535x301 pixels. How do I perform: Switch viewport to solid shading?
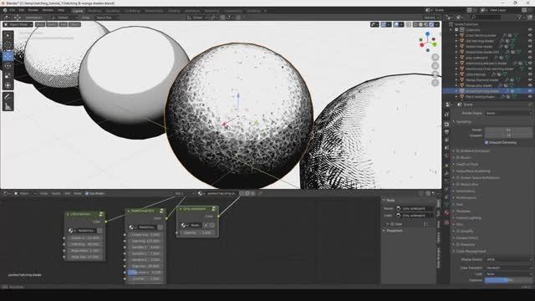coord(420,24)
